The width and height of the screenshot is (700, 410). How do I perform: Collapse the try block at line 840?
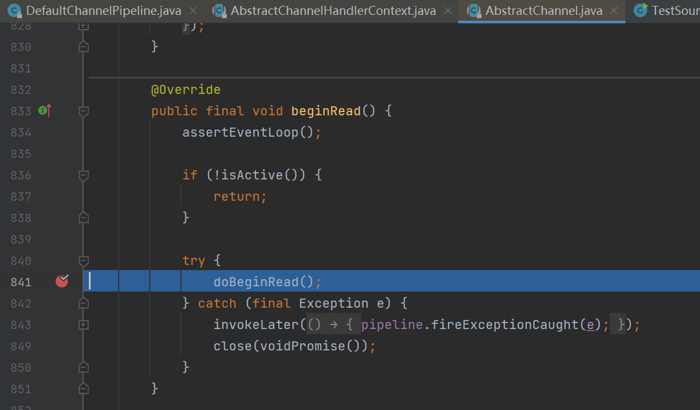point(83,260)
